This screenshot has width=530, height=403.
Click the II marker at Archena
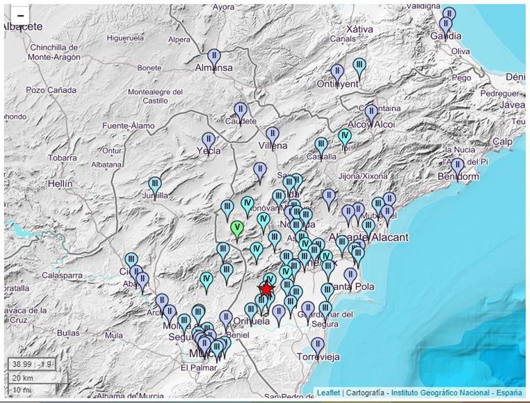click(162, 305)
